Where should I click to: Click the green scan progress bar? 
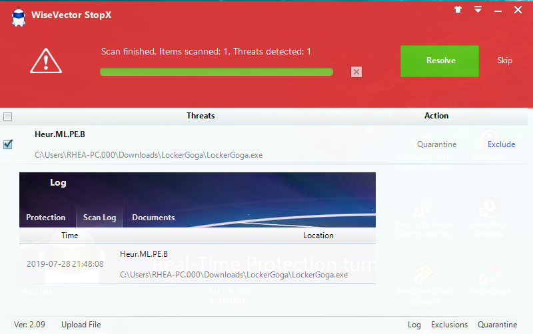[217, 72]
